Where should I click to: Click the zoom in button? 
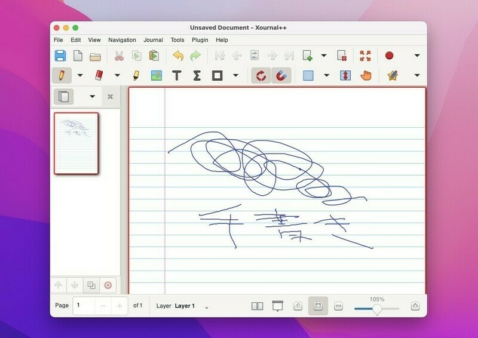coord(415,306)
